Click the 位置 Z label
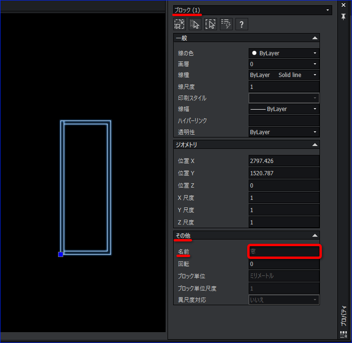This screenshot has height=343, width=352. [186, 185]
